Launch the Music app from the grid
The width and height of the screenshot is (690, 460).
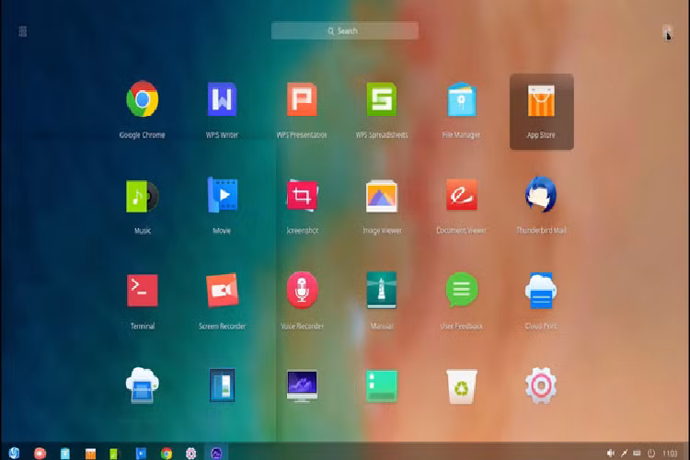(142, 196)
